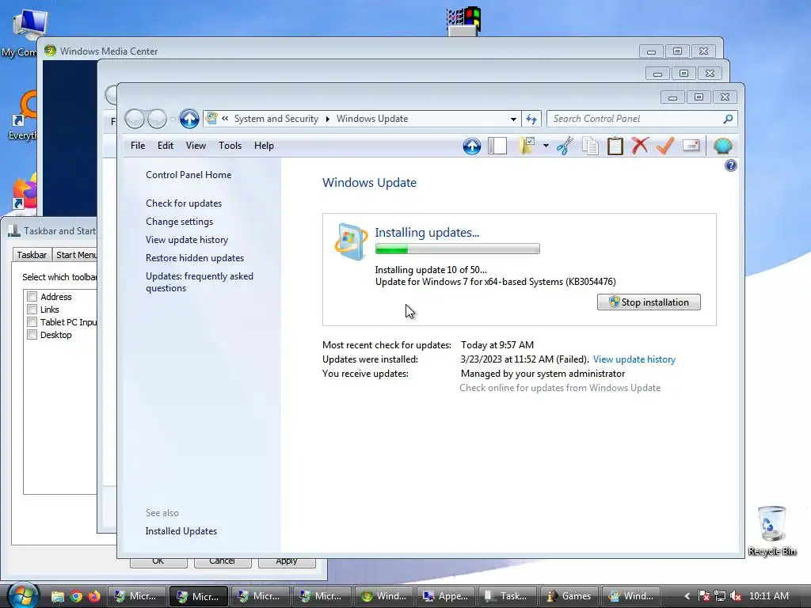Click the network tray icon

click(720, 596)
